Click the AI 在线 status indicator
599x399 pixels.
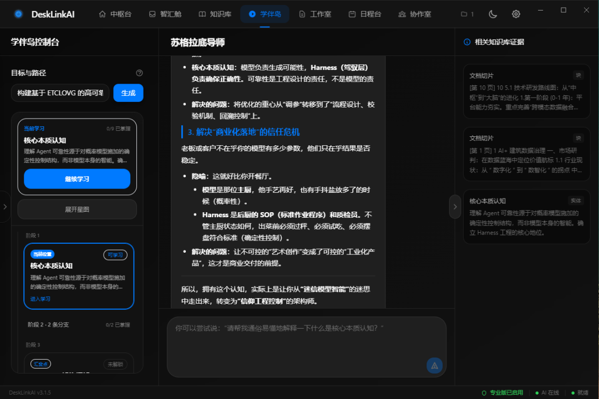(x=547, y=392)
